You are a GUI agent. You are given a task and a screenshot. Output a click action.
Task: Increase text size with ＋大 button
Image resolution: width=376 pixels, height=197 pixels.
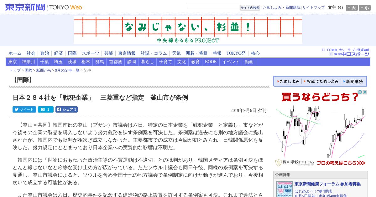(x=352, y=8)
